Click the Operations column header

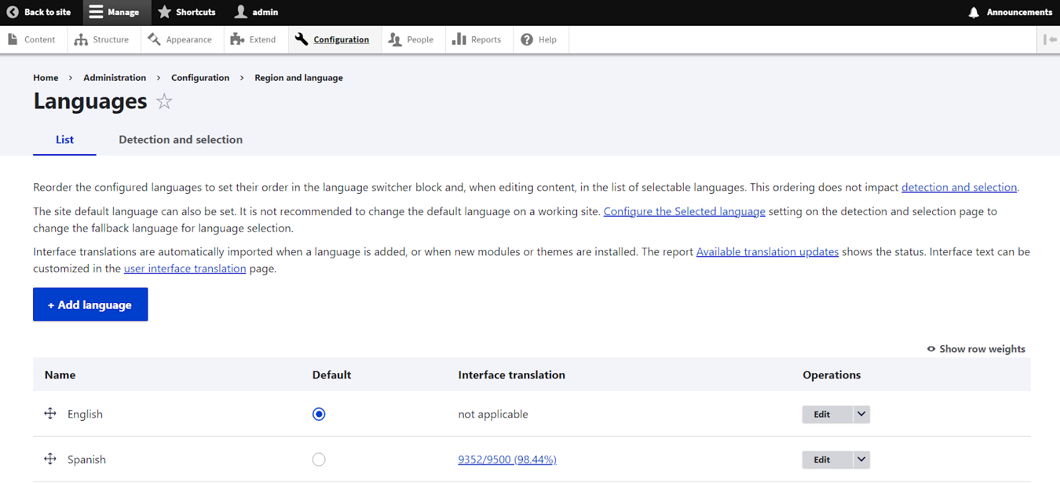[831, 374]
